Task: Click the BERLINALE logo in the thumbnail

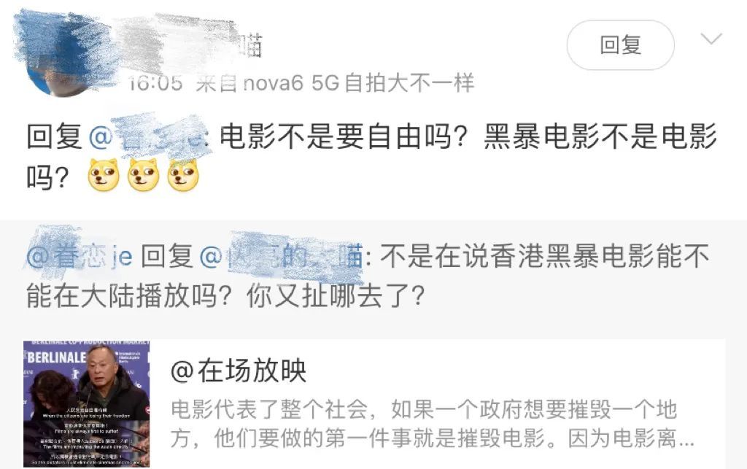Action: coord(56,357)
